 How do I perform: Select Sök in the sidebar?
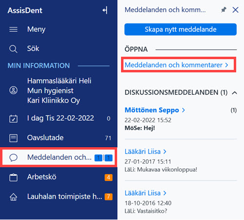33,48
